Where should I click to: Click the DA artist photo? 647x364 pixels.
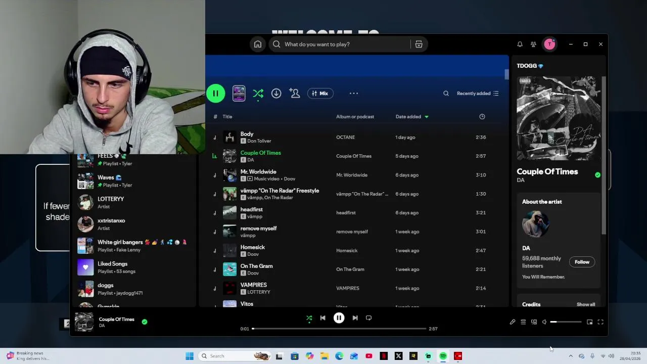(536, 224)
